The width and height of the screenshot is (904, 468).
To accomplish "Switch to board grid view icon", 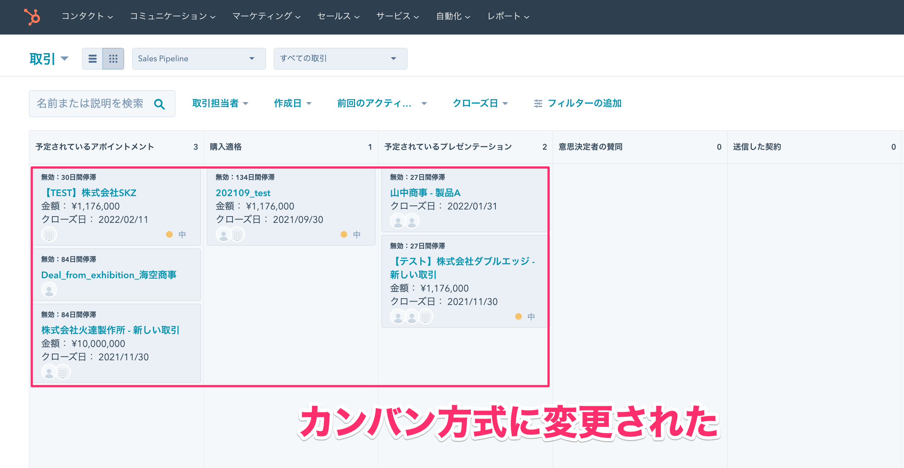I will tap(113, 59).
